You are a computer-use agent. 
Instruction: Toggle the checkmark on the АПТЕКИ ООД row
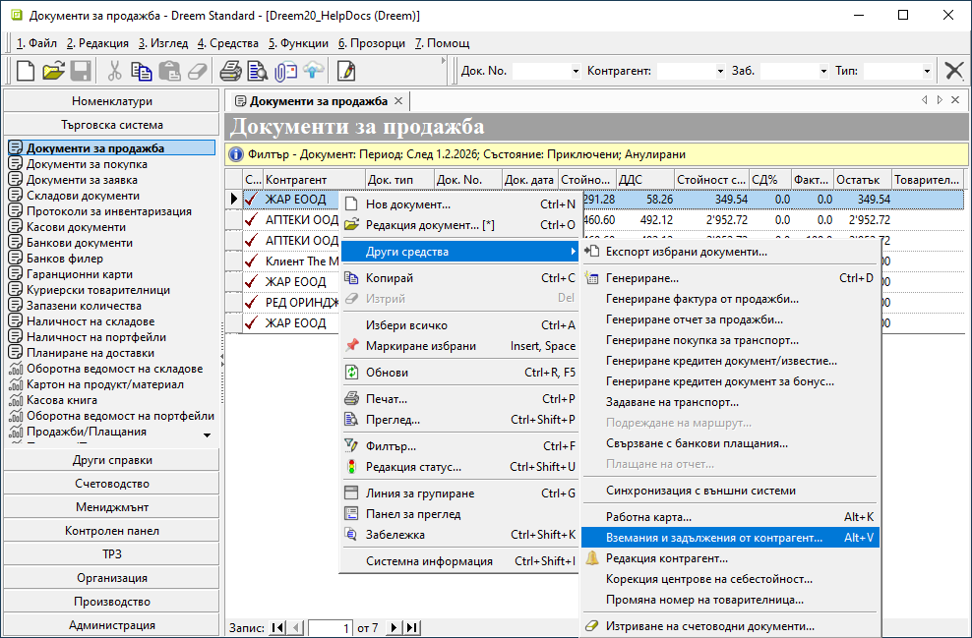click(253, 219)
